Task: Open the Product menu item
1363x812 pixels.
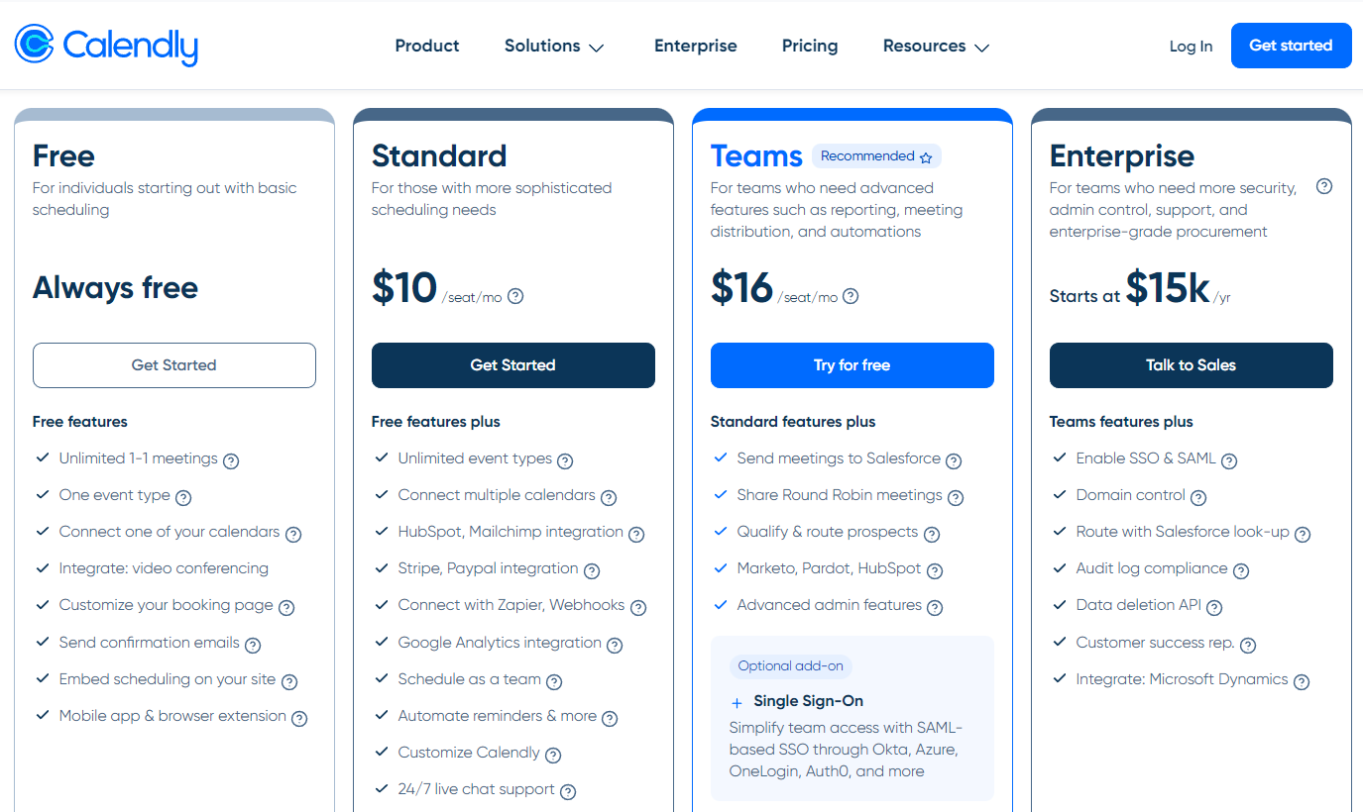Action: [427, 46]
